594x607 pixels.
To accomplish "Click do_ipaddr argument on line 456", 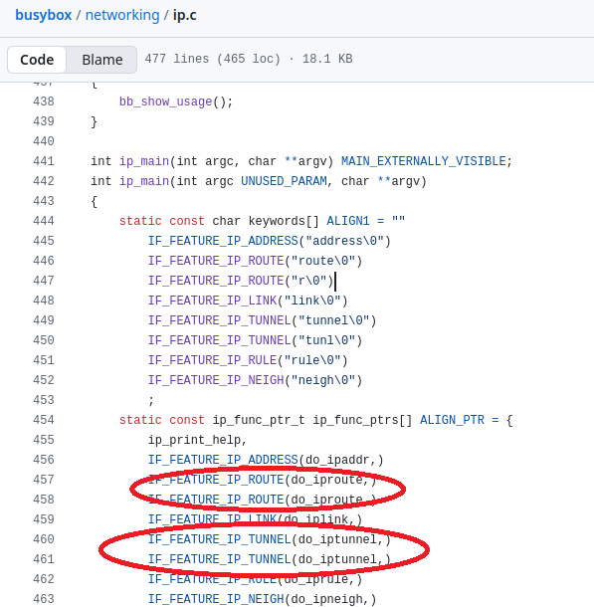I will 337,461.
